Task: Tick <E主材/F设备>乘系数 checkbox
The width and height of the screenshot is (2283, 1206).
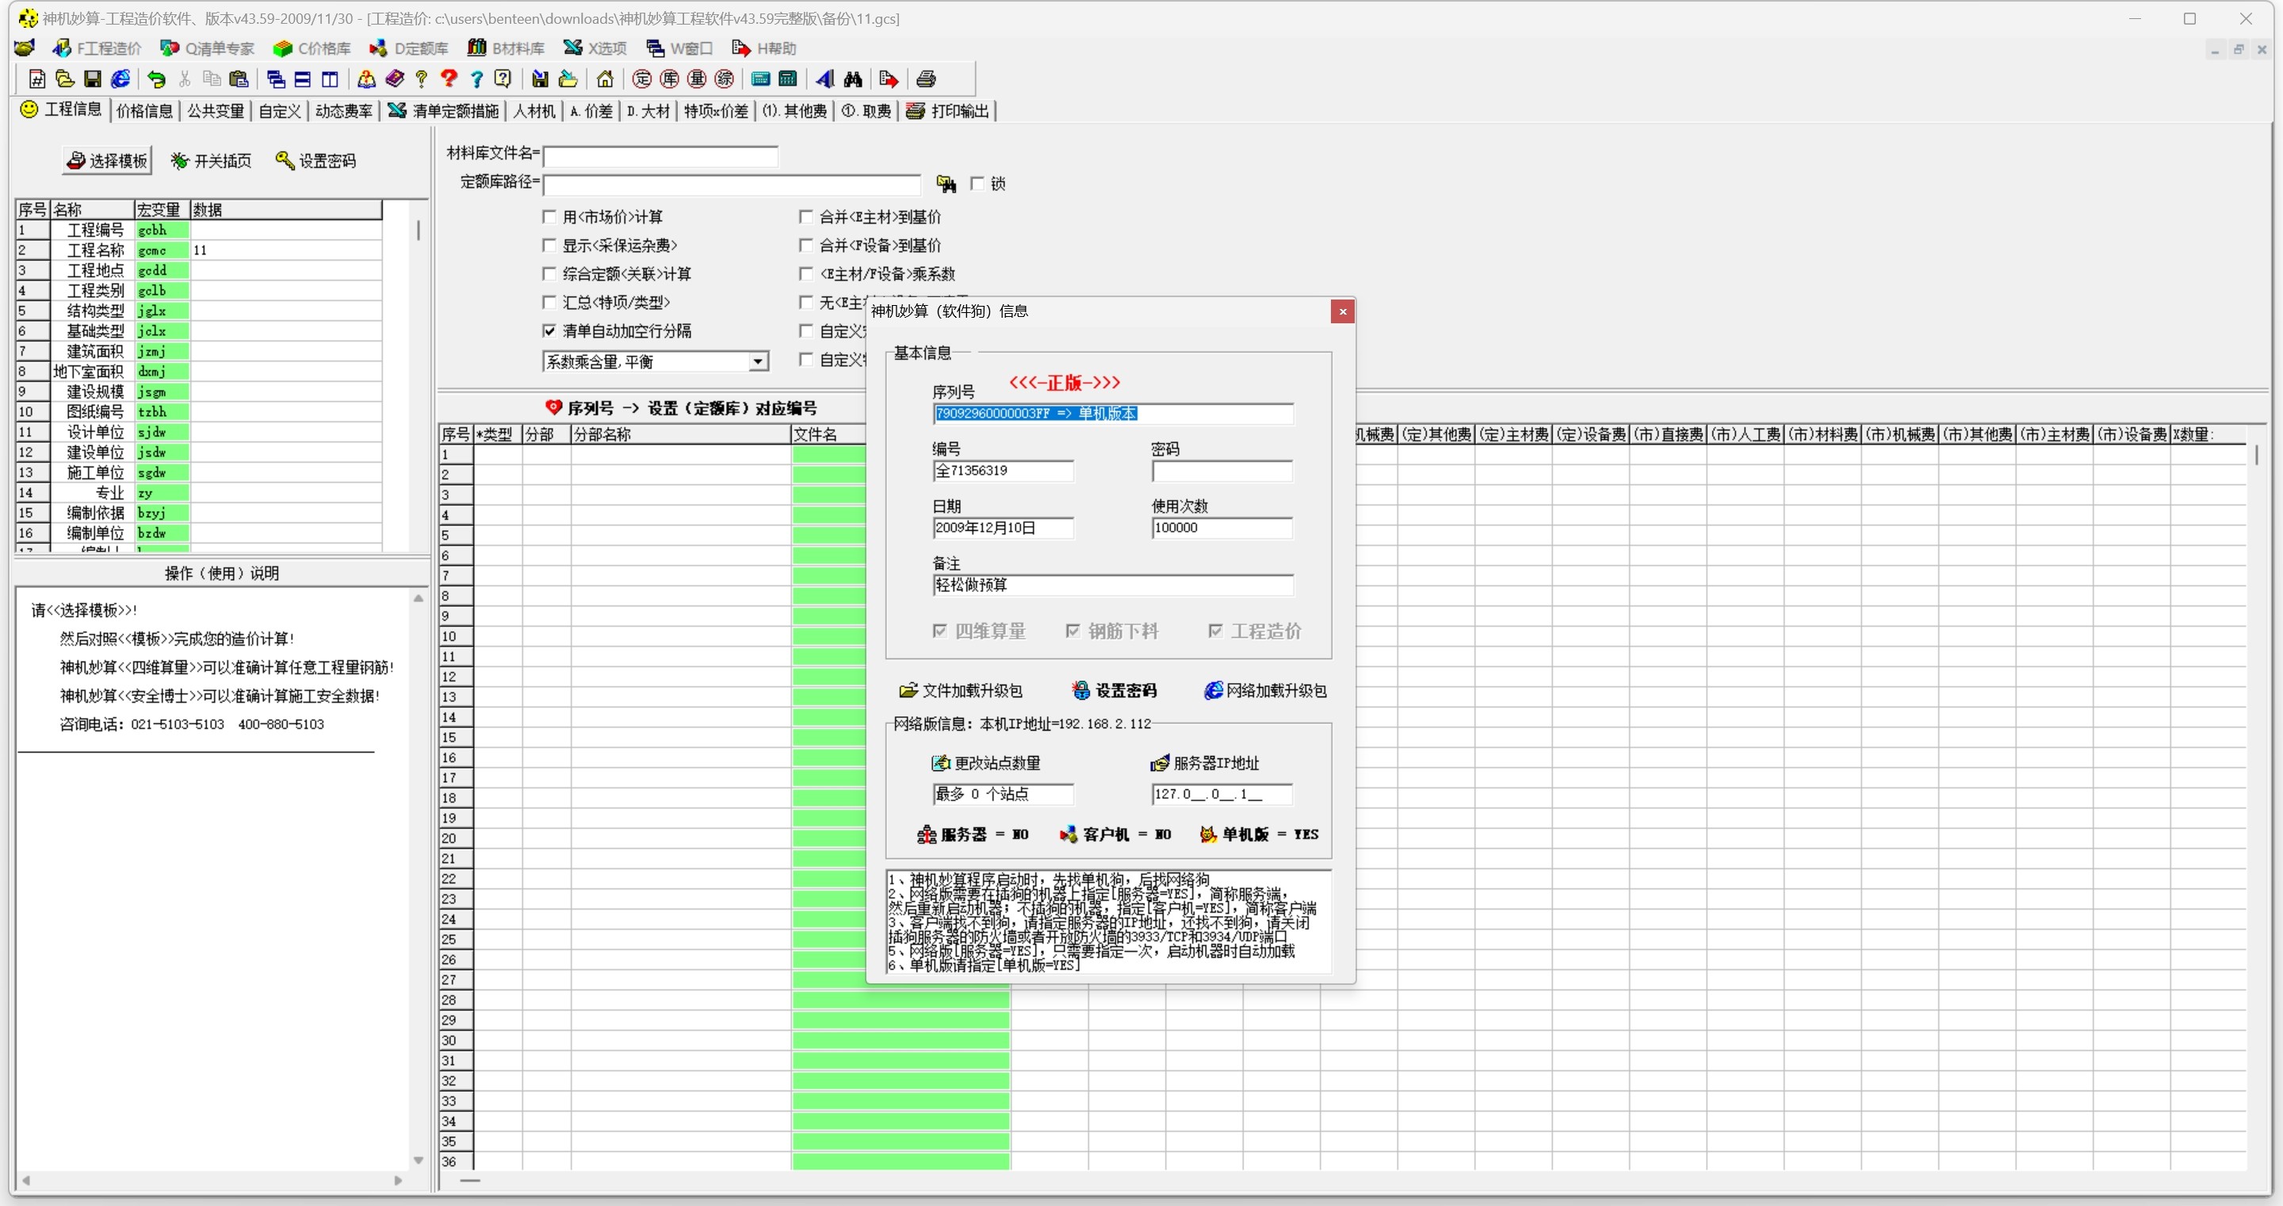Action: click(805, 273)
